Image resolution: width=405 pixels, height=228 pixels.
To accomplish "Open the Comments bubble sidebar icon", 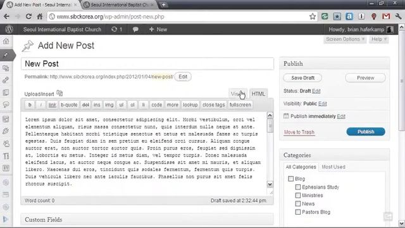I will [x=6, y=104].
